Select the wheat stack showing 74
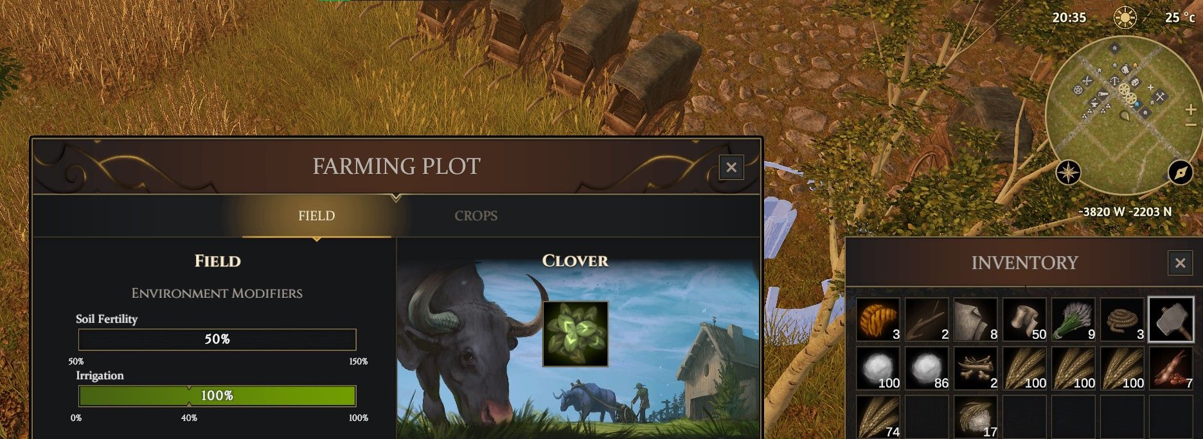1203x439 pixels. pyautogui.click(x=878, y=417)
